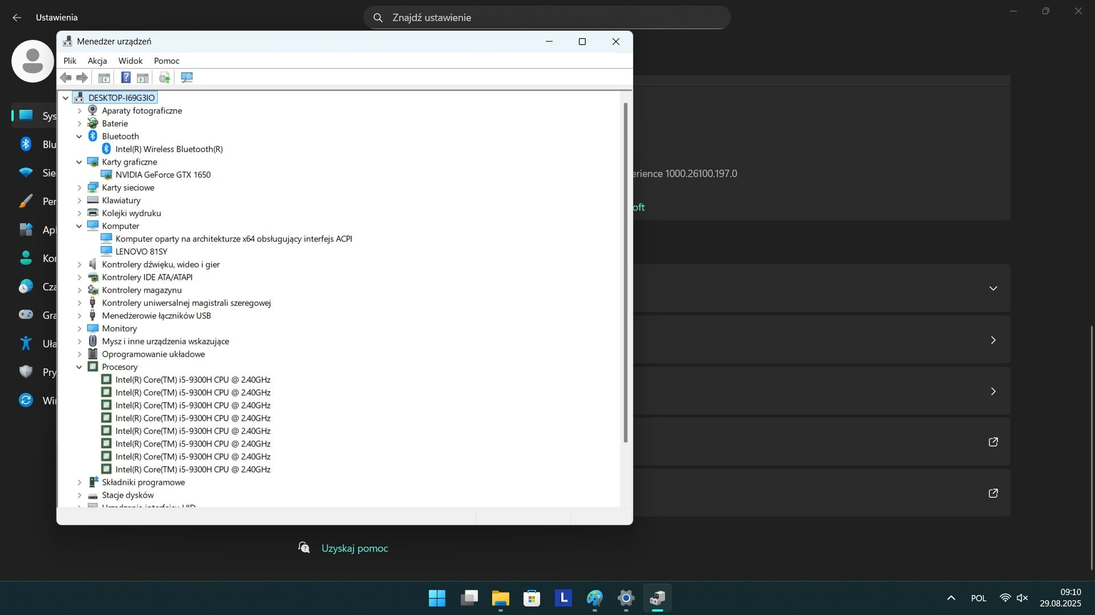The width and height of the screenshot is (1095, 615).
Task: Select Kontrolery uniwersalnej magistrali szeregowej row
Action: (186, 303)
